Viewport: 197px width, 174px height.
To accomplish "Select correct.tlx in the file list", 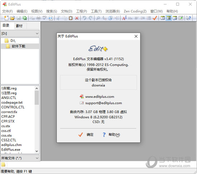I will coord(9,112).
